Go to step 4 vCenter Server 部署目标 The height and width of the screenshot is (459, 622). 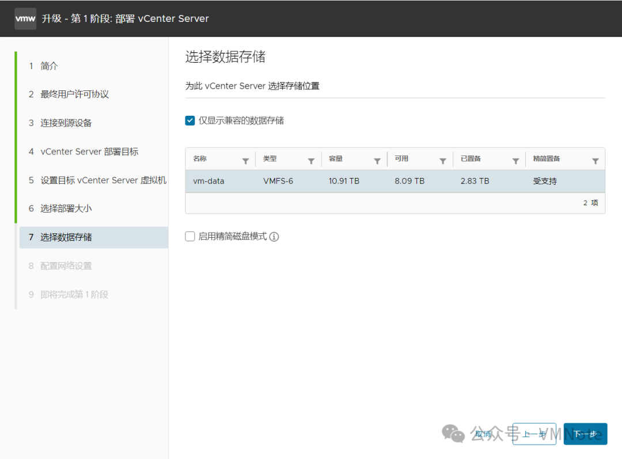(x=84, y=151)
